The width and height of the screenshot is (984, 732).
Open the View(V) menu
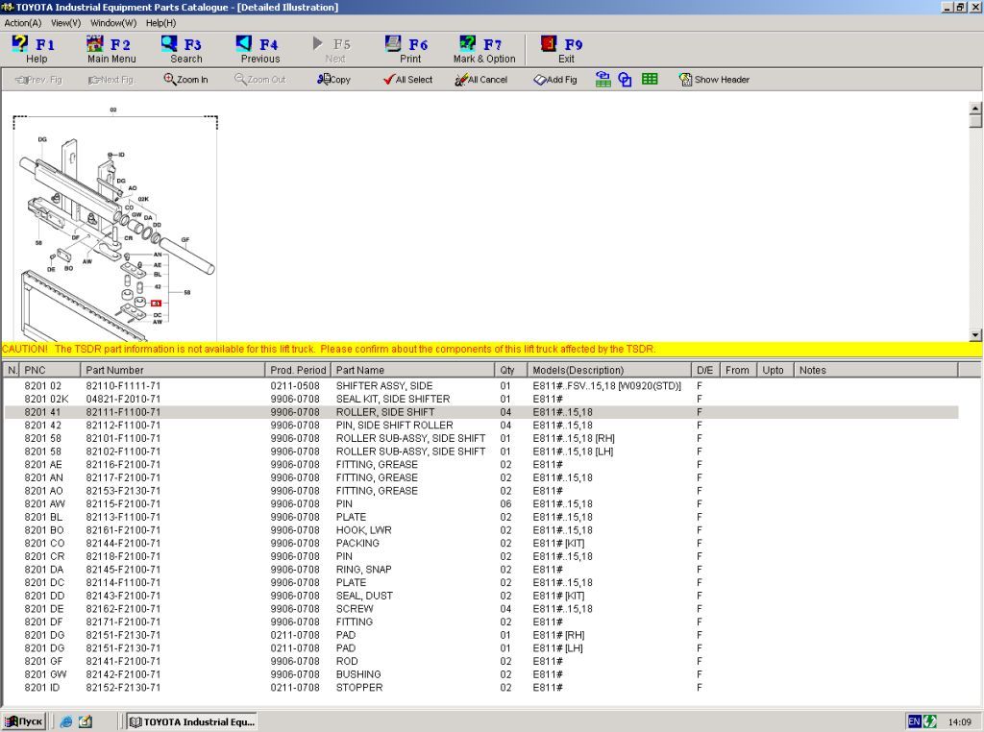coord(66,23)
